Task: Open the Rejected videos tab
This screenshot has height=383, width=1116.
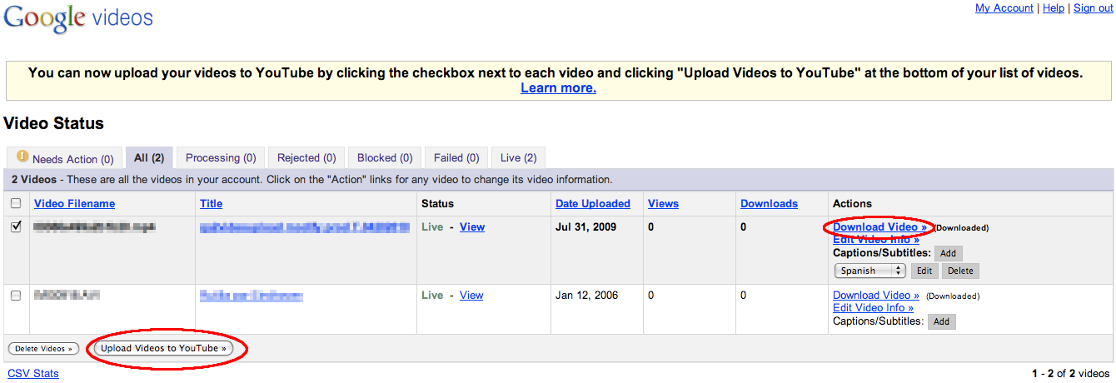Action: tap(306, 158)
